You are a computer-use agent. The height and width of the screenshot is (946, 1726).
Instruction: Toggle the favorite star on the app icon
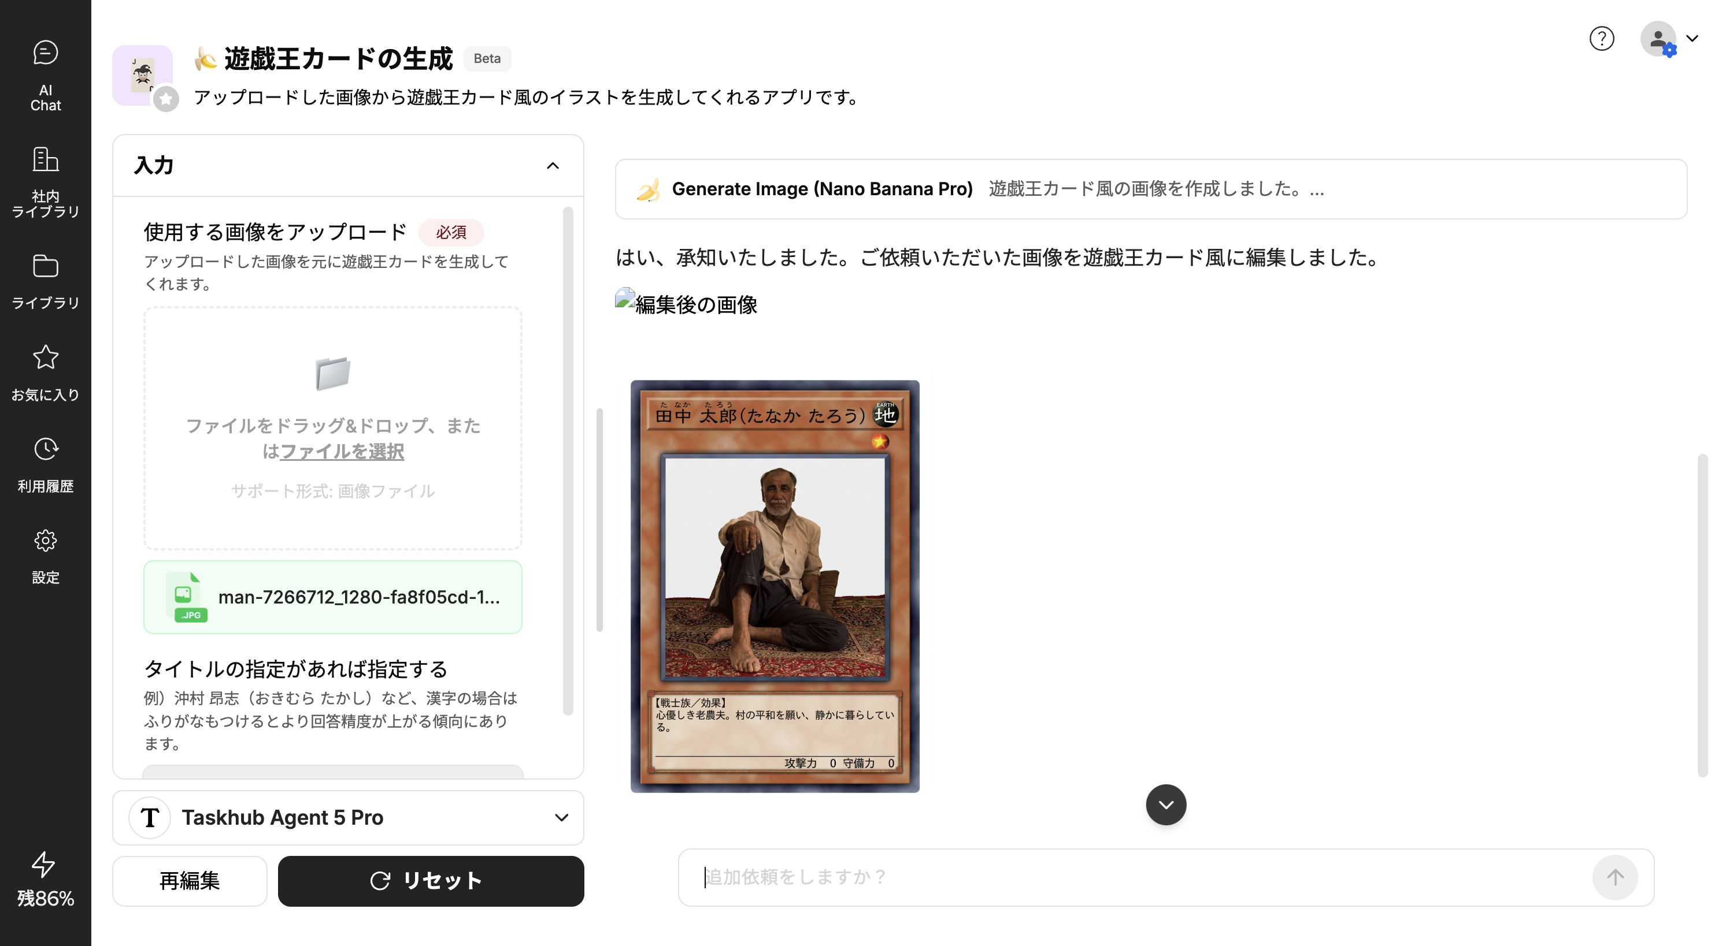click(166, 100)
